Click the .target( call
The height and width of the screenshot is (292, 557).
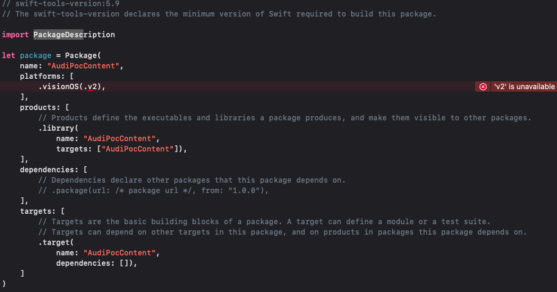click(x=56, y=243)
